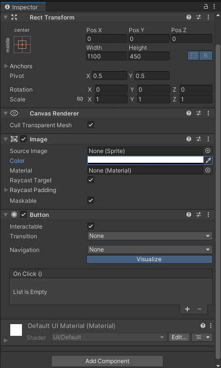
Task: Open Default UI Material three-dot menu
Action: 211,326
